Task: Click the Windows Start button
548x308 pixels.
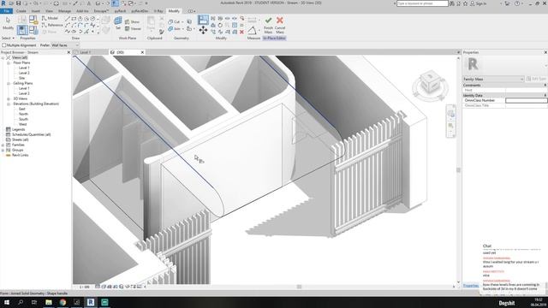Action: (x=7, y=302)
